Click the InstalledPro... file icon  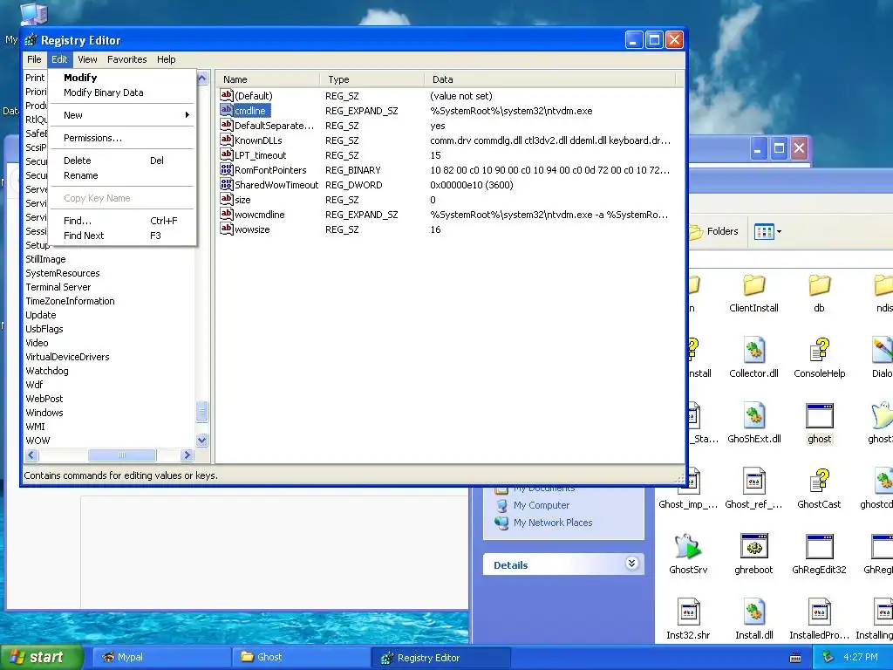pyautogui.click(x=820, y=612)
